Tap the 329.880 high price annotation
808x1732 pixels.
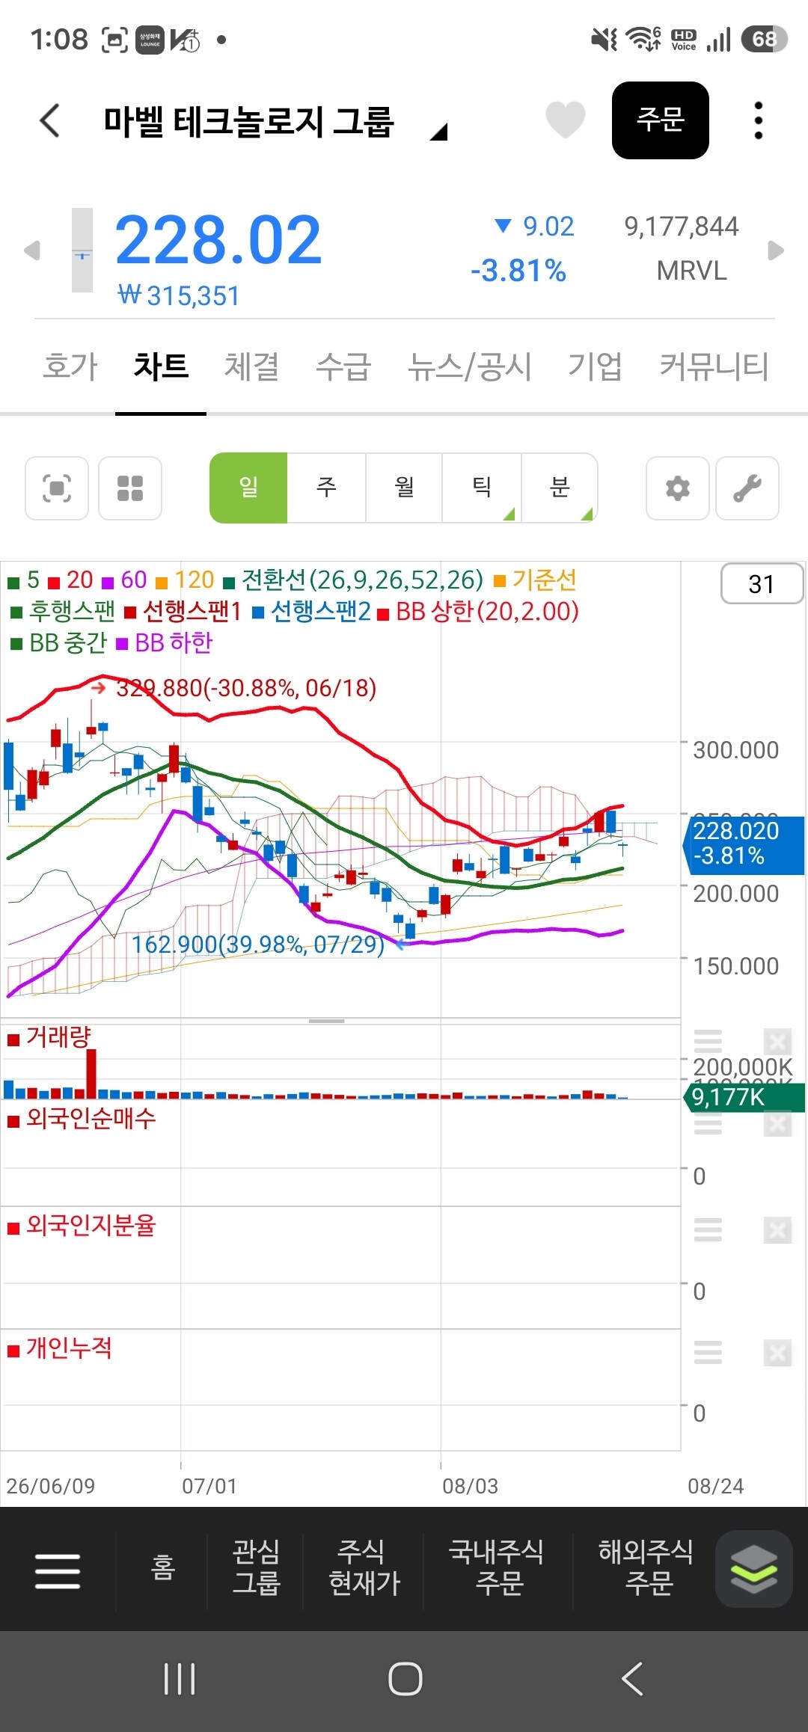246,688
